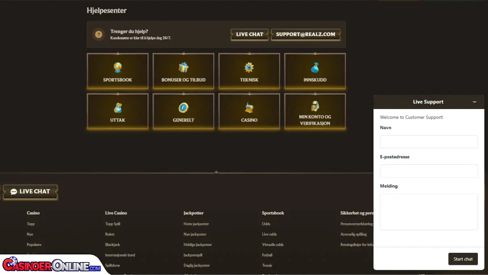488x275 pixels.
Task: Open the Sportsbook help category
Action: click(x=117, y=71)
